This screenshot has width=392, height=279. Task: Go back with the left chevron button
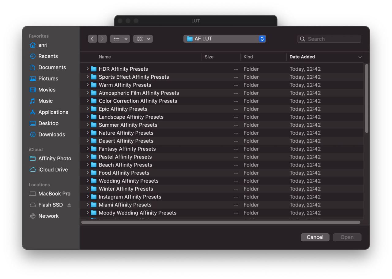pyautogui.click(x=92, y=39)
